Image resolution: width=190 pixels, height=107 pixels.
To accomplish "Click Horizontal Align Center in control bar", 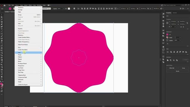I will tap(85, 9).
